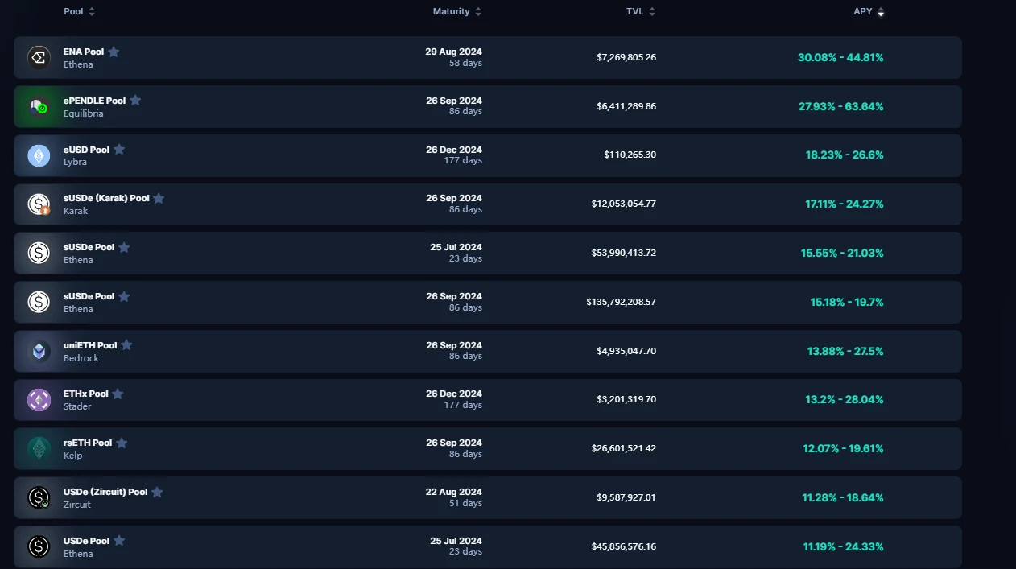The width and height of the screenshot is (1016, 569).
Task: Click the ETHx Pool APY range
Action: coord(843,400)
